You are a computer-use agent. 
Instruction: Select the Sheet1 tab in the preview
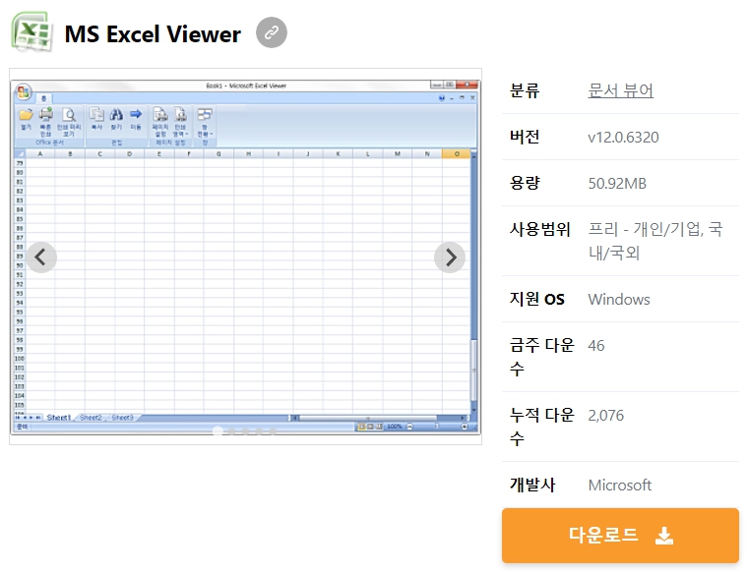tap(58, 418)
